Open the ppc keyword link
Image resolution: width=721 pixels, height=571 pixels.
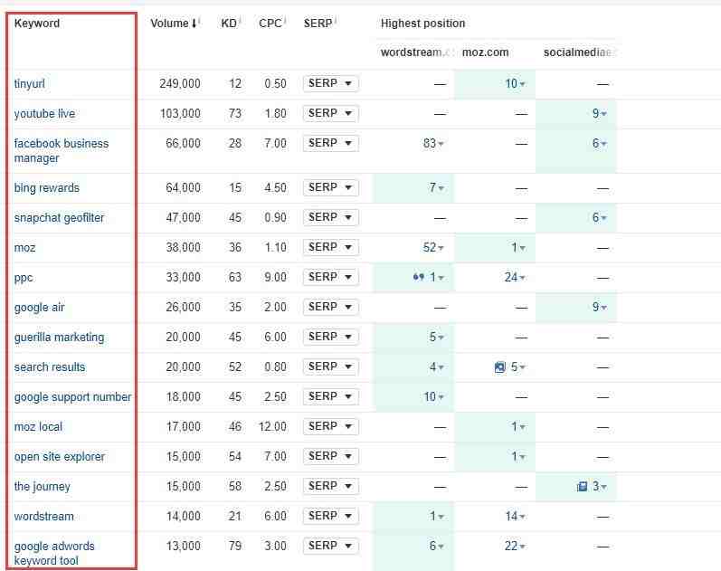24,279
